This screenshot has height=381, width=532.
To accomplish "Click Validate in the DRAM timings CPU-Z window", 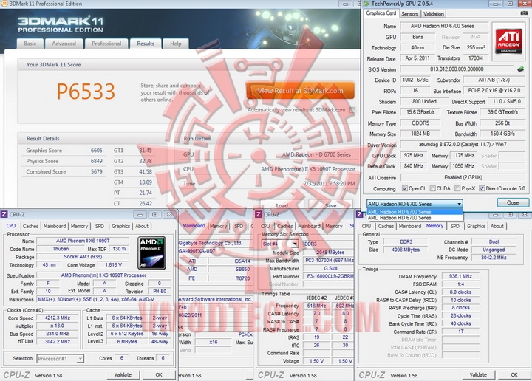I will click(x=478, y=374).
